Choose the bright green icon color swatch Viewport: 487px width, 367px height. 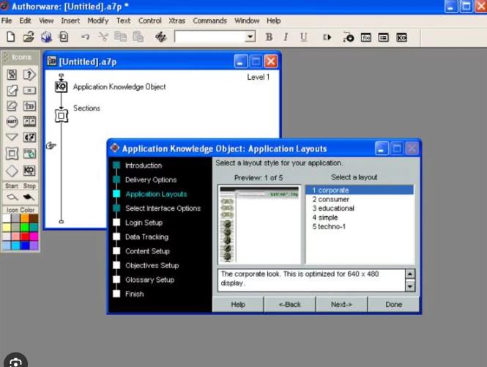(x=25, y=228)
